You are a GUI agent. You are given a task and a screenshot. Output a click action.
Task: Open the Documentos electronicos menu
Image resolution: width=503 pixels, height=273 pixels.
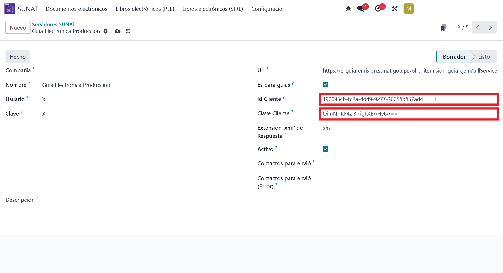point(76,9)
